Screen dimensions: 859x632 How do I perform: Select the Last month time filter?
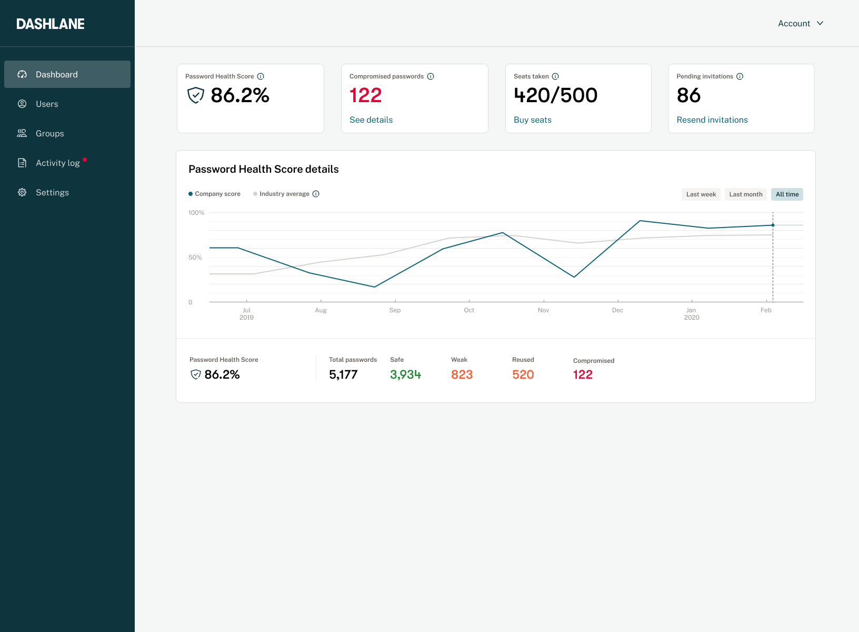(x=745, y=194)
